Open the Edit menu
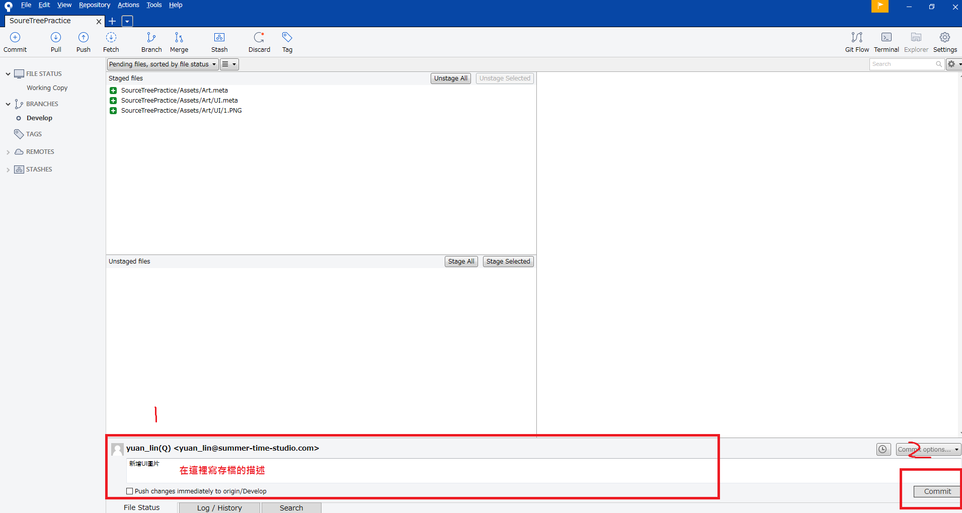The height and width of the screenshot is (513, 962). (x=44, y=5)
